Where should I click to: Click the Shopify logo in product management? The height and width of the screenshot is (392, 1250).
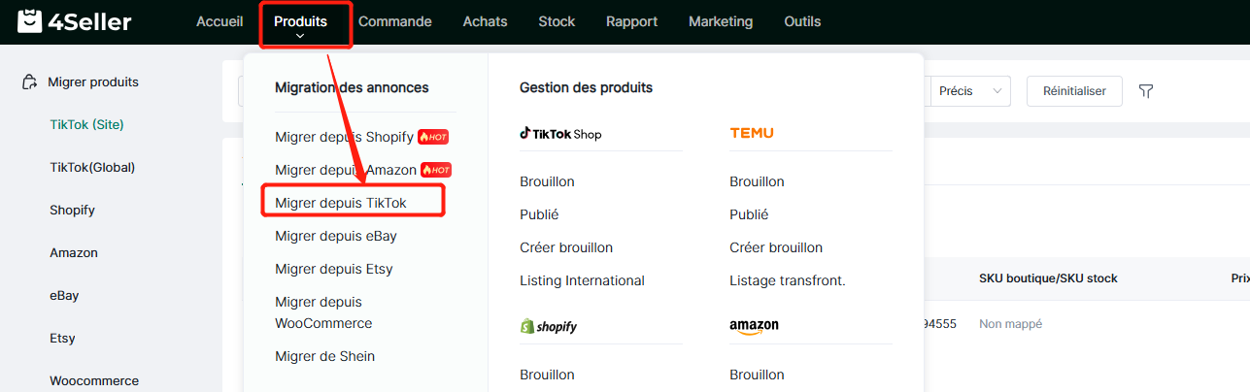pos(549,326)
